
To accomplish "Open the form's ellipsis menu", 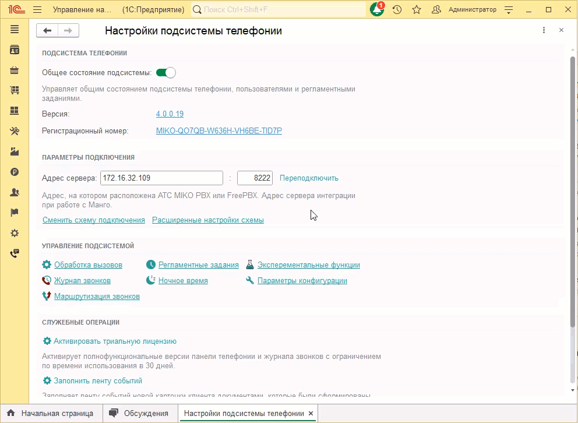I will (544, 30).
